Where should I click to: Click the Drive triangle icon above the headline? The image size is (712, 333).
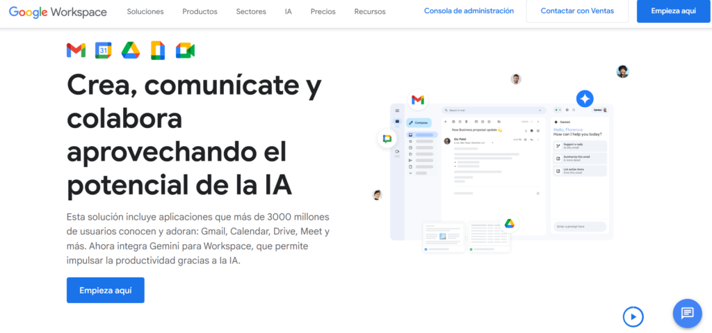(x=130, y=50)
